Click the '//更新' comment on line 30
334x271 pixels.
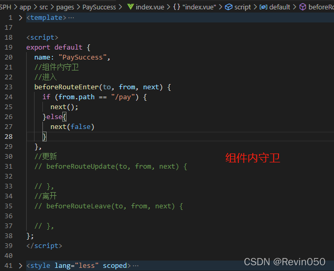[x=46, y=157]
